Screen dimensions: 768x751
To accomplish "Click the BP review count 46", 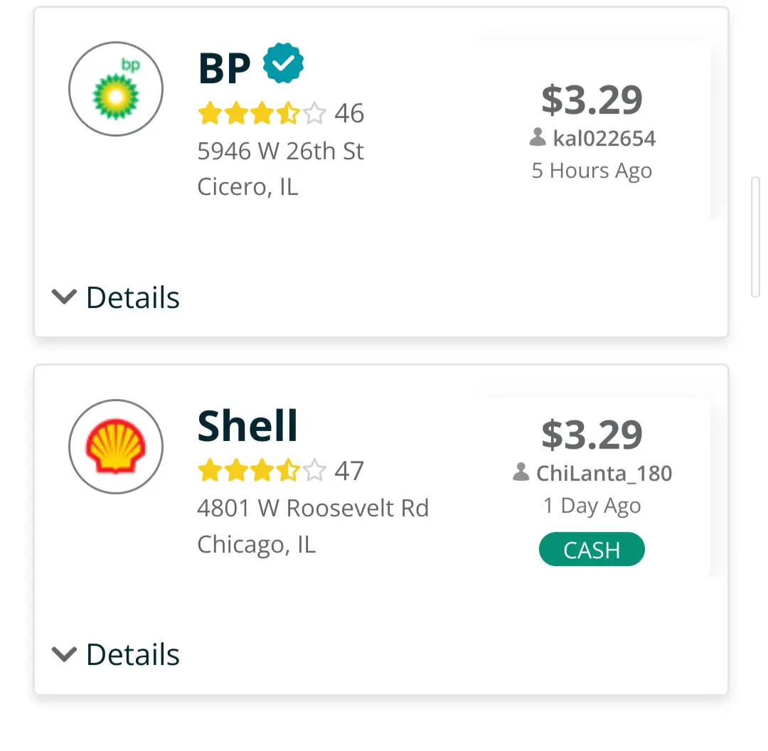I will [349, 113].
